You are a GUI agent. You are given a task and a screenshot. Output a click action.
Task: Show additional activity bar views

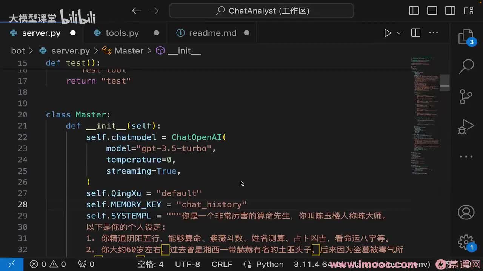click(x=466, y=157)
